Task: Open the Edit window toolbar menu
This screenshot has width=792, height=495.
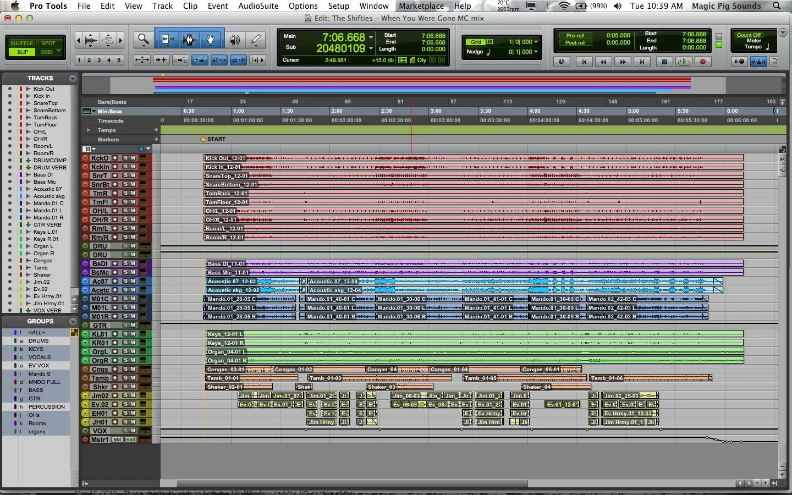Action: 783,33
